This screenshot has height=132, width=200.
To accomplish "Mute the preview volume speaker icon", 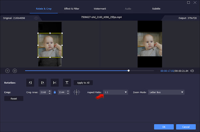I will pos(192,71).
